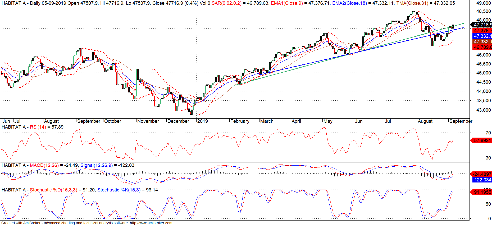Screen dimensions: 492x225
Task: Click the EMA2(Close,18) indicator title
Action: 349,3
